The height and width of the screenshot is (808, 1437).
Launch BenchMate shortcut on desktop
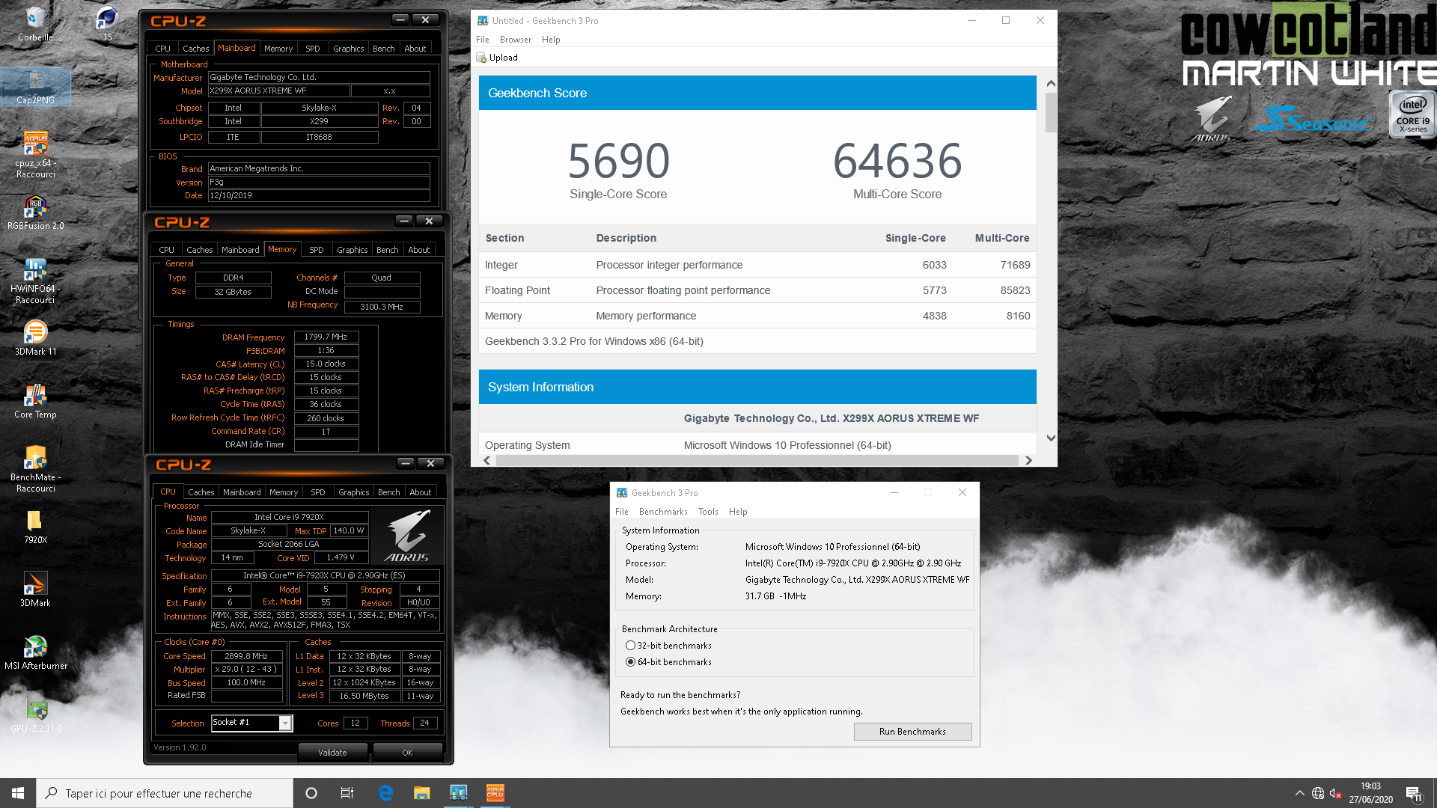[35, 469]
